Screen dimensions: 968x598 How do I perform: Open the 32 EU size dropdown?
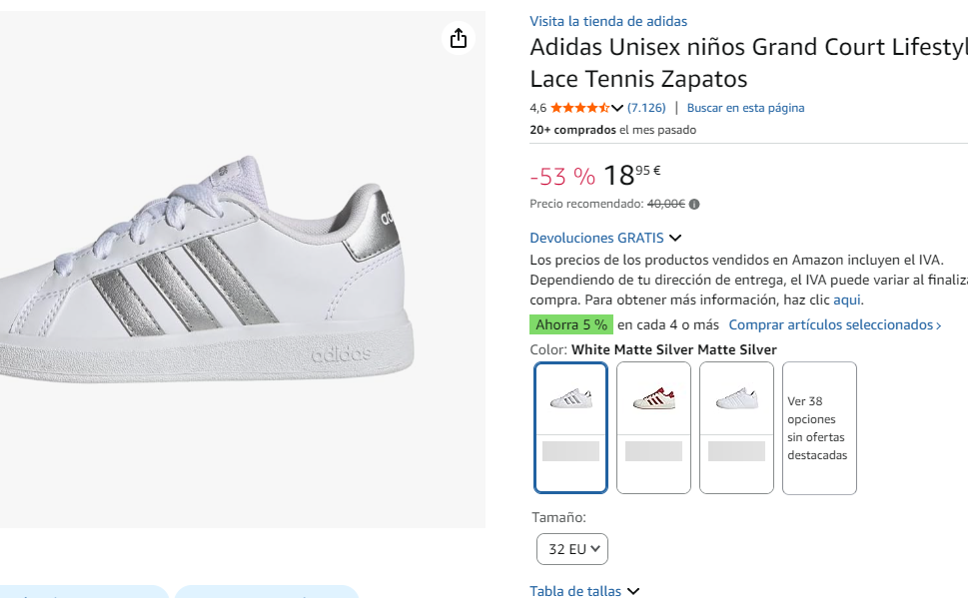coord(572,549)
